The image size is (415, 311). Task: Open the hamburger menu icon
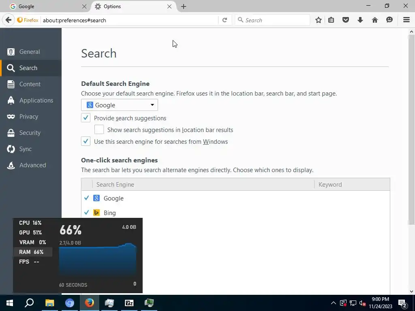pyautogui.click(x=406, y=20)
